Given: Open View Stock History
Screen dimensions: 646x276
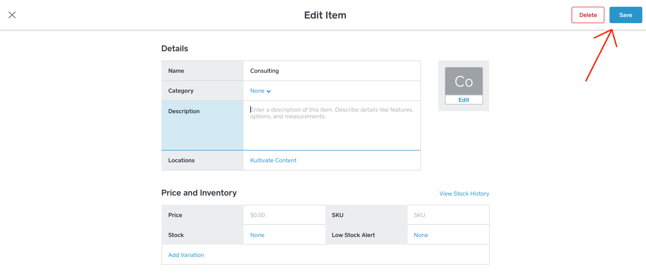Looking at the screenshot, I should (x=464, y=194).
